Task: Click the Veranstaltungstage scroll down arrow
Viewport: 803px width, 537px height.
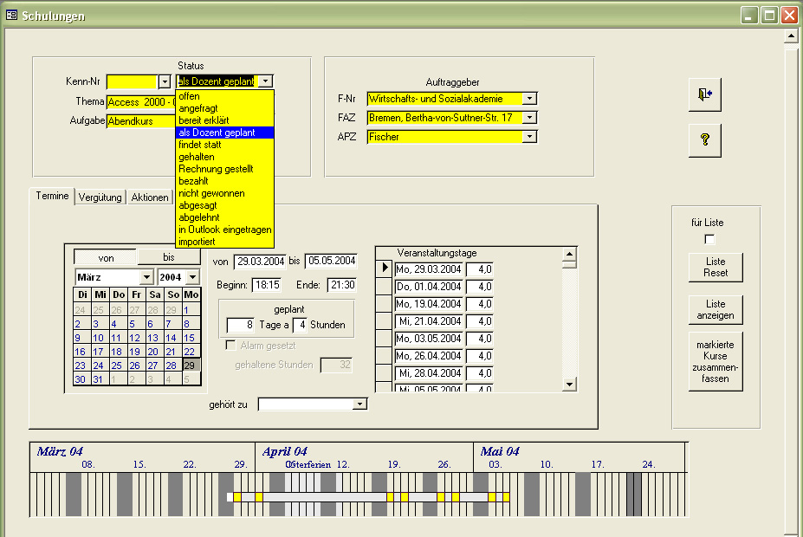Action: coord(569,384)
